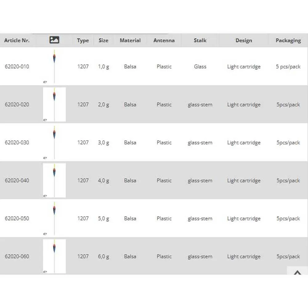Open float thumbnail for article 62020-010
The height and width of the screenshot is (308, 308).
point(54,66)
